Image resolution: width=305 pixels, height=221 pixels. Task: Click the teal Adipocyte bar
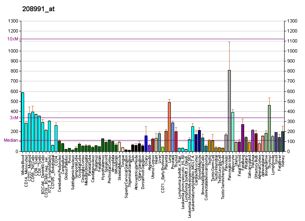[232, 131]
